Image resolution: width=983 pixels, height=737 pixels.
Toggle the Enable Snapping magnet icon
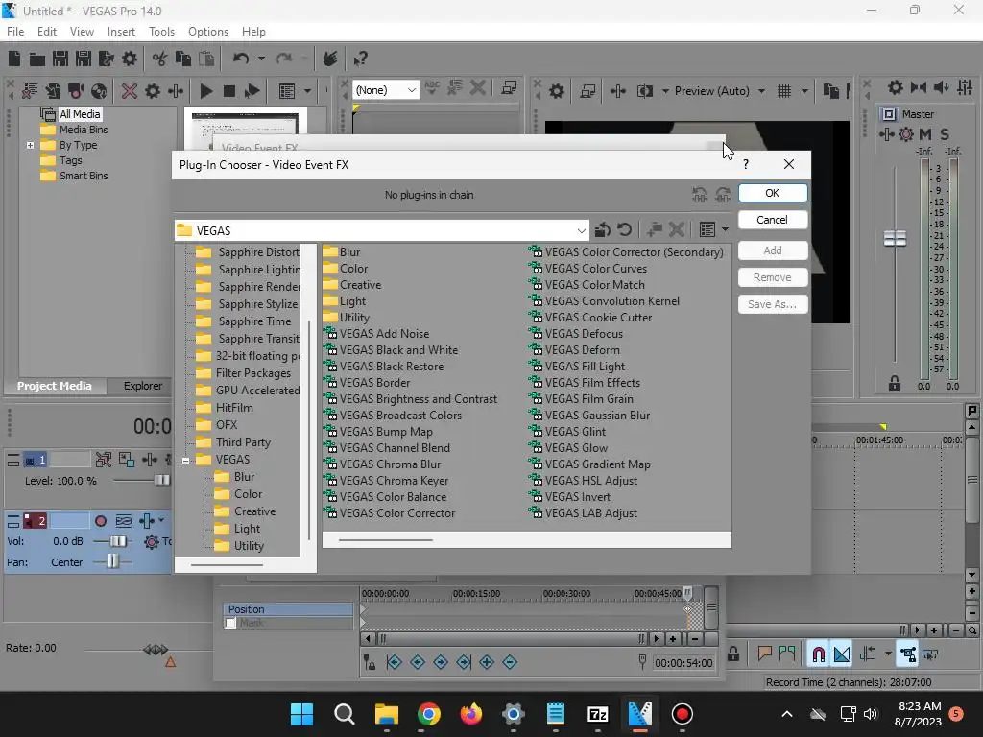pyautogui.click(x=818, y=654)
